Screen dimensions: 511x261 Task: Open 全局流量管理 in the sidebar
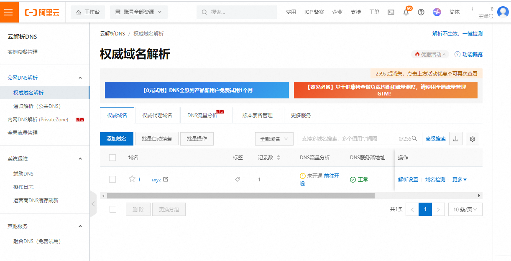tap(23, 133)
